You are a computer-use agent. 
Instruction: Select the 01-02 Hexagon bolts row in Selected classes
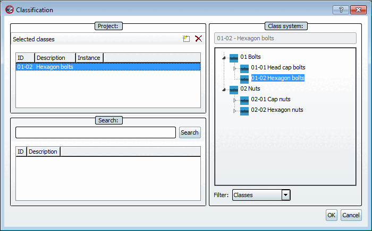click(108, 67)
